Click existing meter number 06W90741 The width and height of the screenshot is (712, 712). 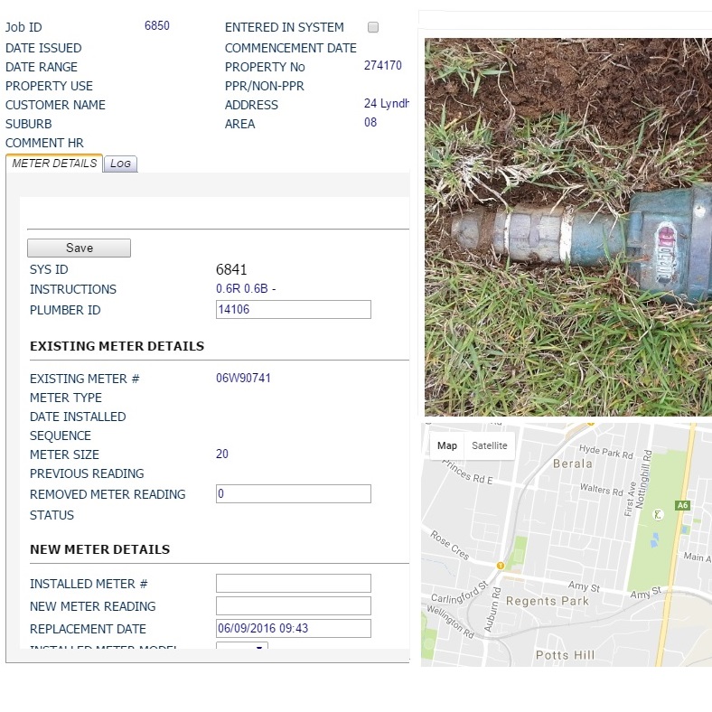pyautogui.click(x=243, y=379)
